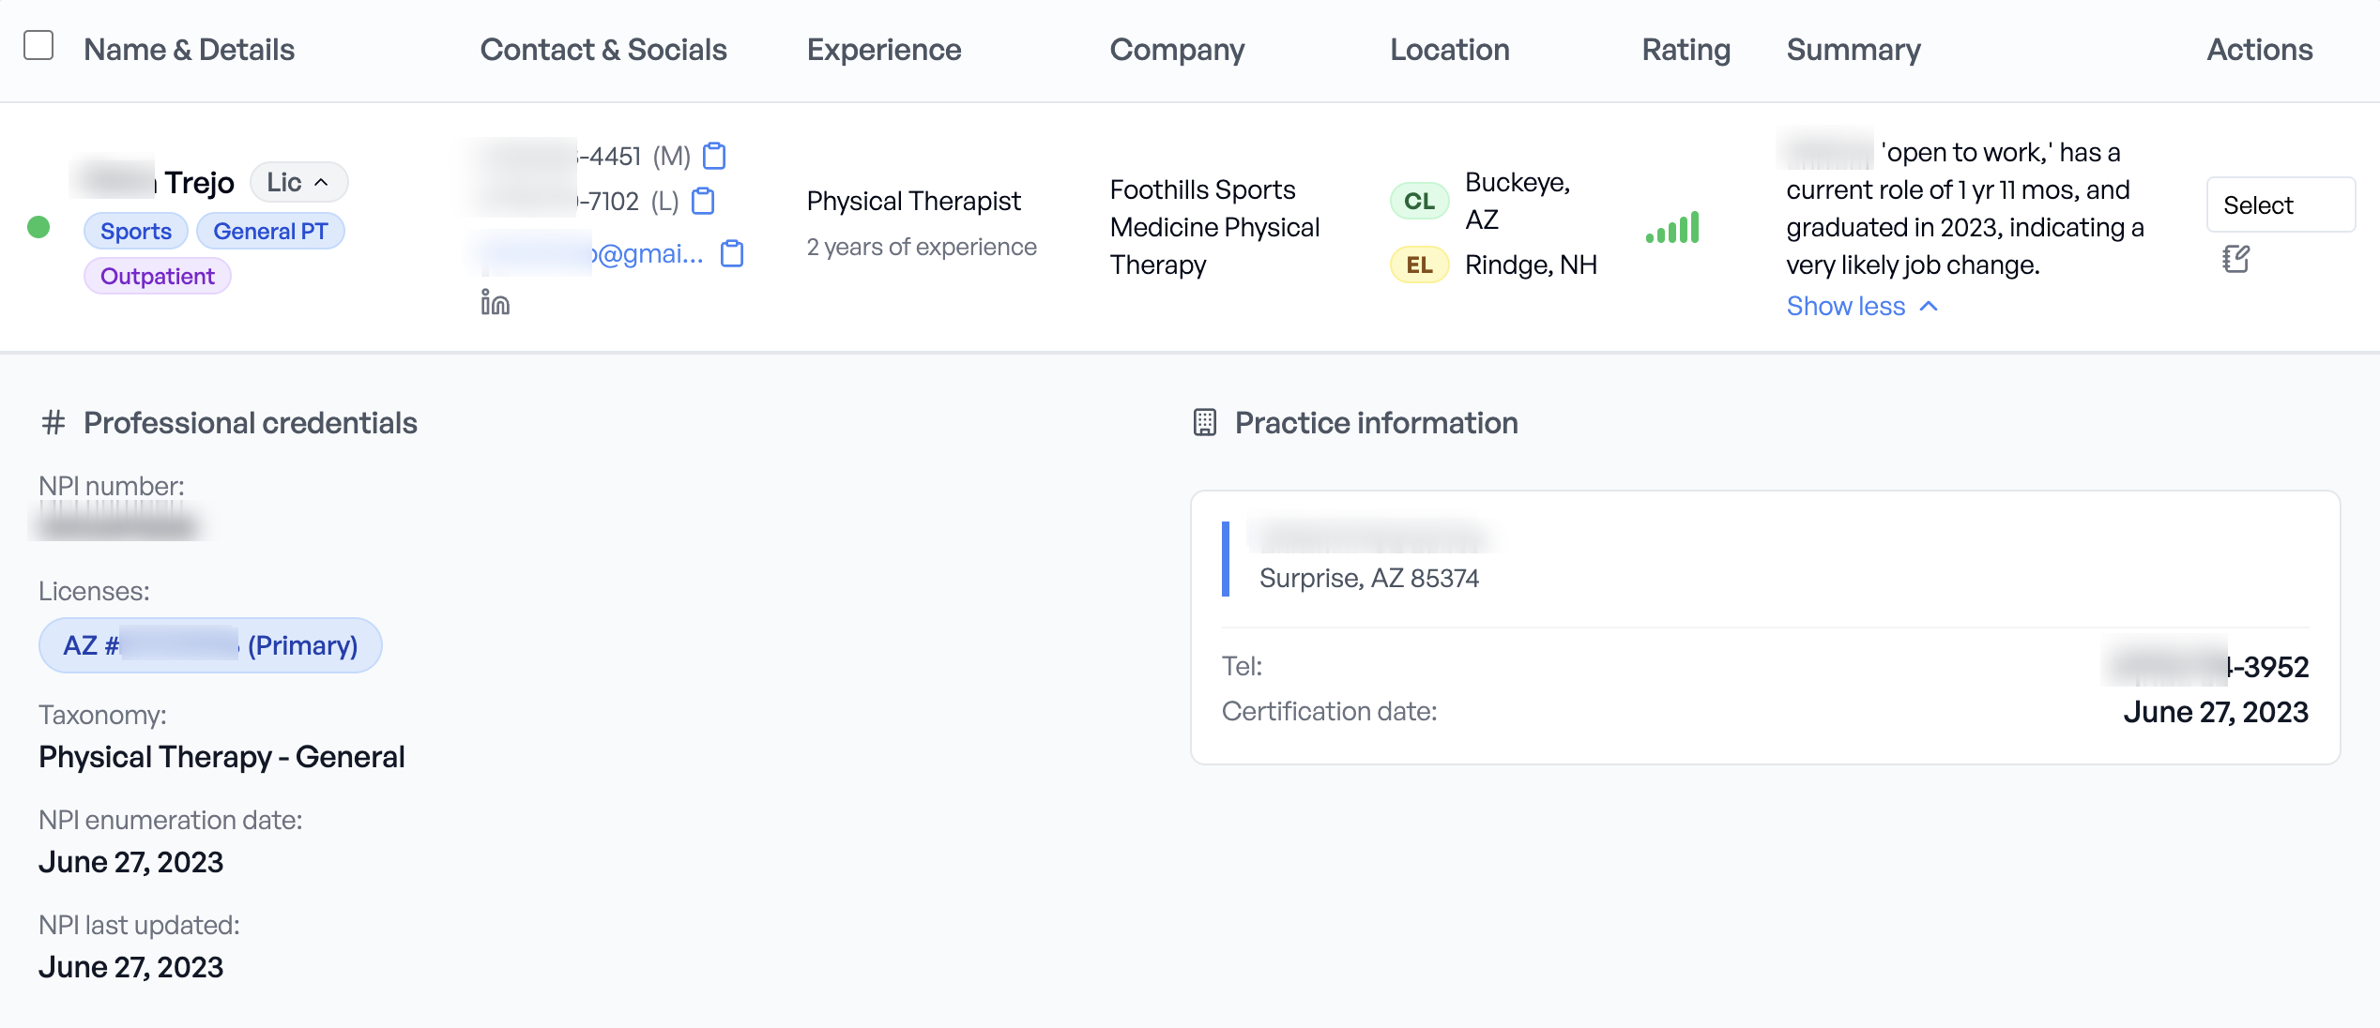Expand the Lic dropdown next to Trejo
Viewport: 2380px width, 1028px height.
(x=298, y=182)
